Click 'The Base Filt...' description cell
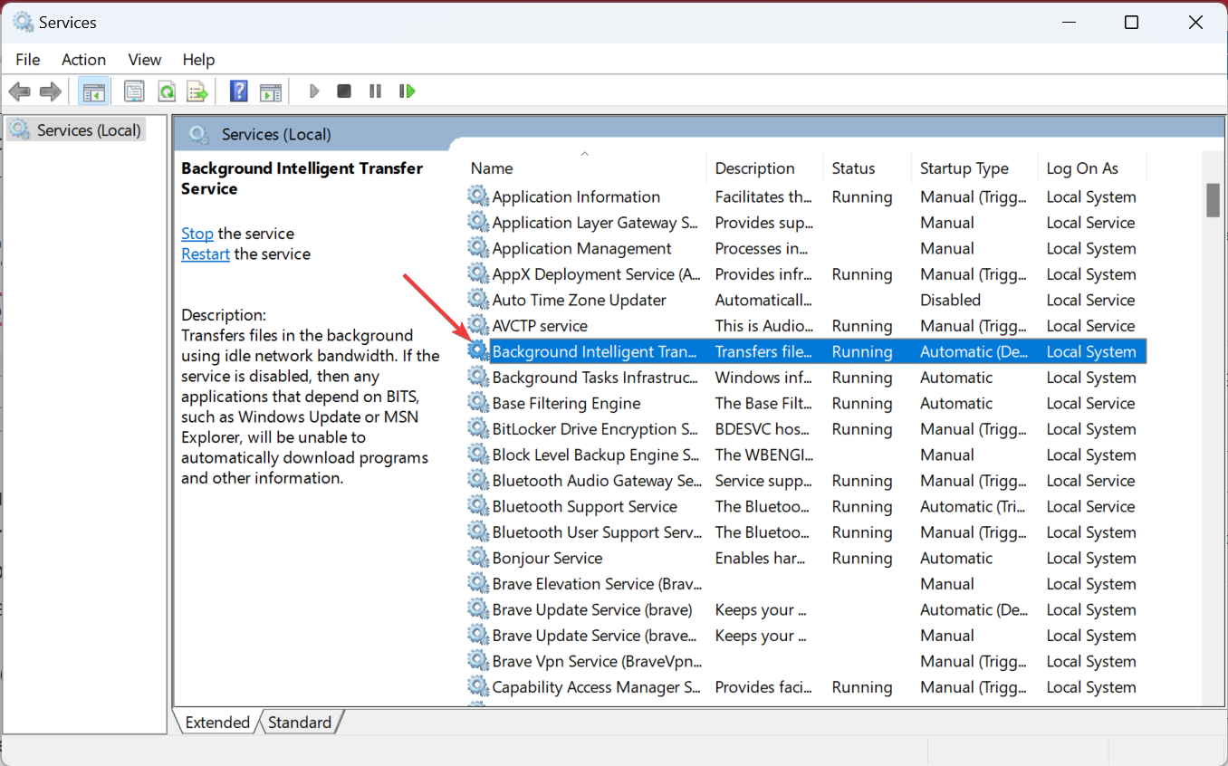 [763, 403]
